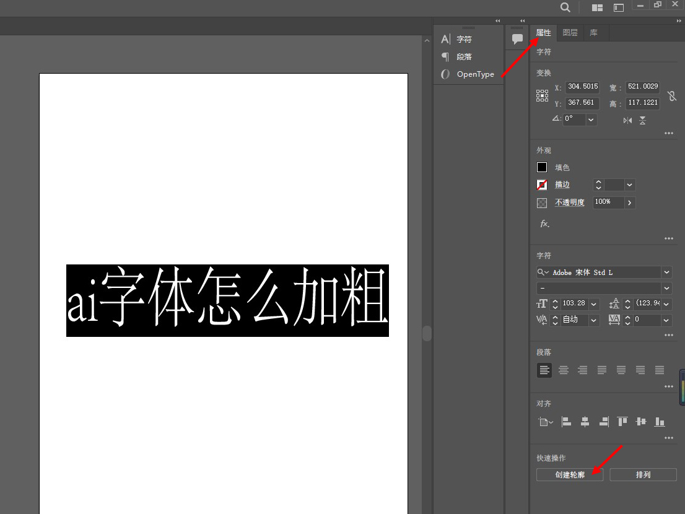Click the 创建轮廓 button
Image resolution: width=685 pixels, height=514 pixels.
click(570, 475)
